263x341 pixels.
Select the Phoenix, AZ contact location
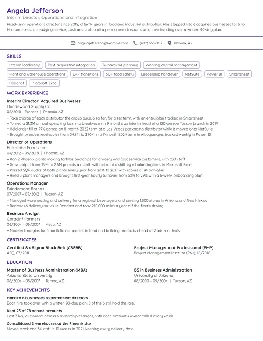183,43
